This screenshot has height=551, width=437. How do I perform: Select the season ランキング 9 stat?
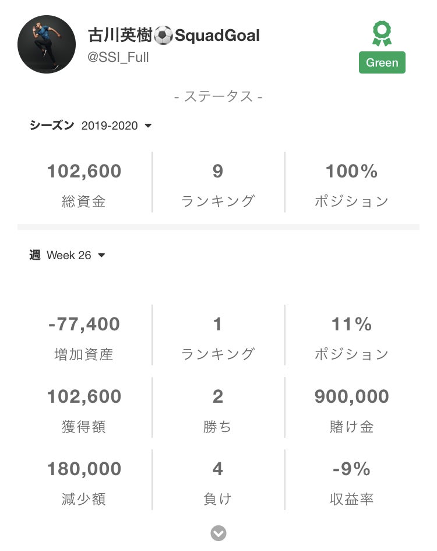pyautogui.click(x=218, y=183)
